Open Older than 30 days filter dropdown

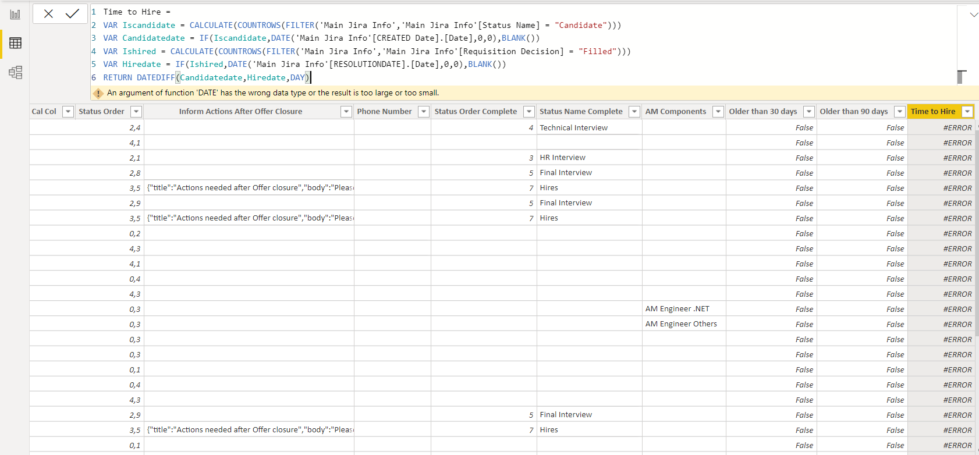[809, 112]
